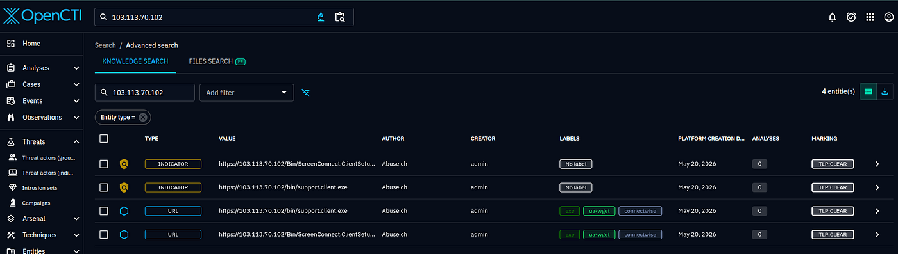Image resolution: width=898 pixels, height=254 pixels.
Task: Click exe label on URL support.client.exe row
Action: pos(569,211)
